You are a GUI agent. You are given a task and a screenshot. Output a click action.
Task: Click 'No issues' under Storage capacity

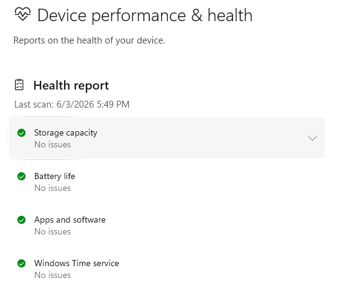pyautogui.click(x=52, y=144)
